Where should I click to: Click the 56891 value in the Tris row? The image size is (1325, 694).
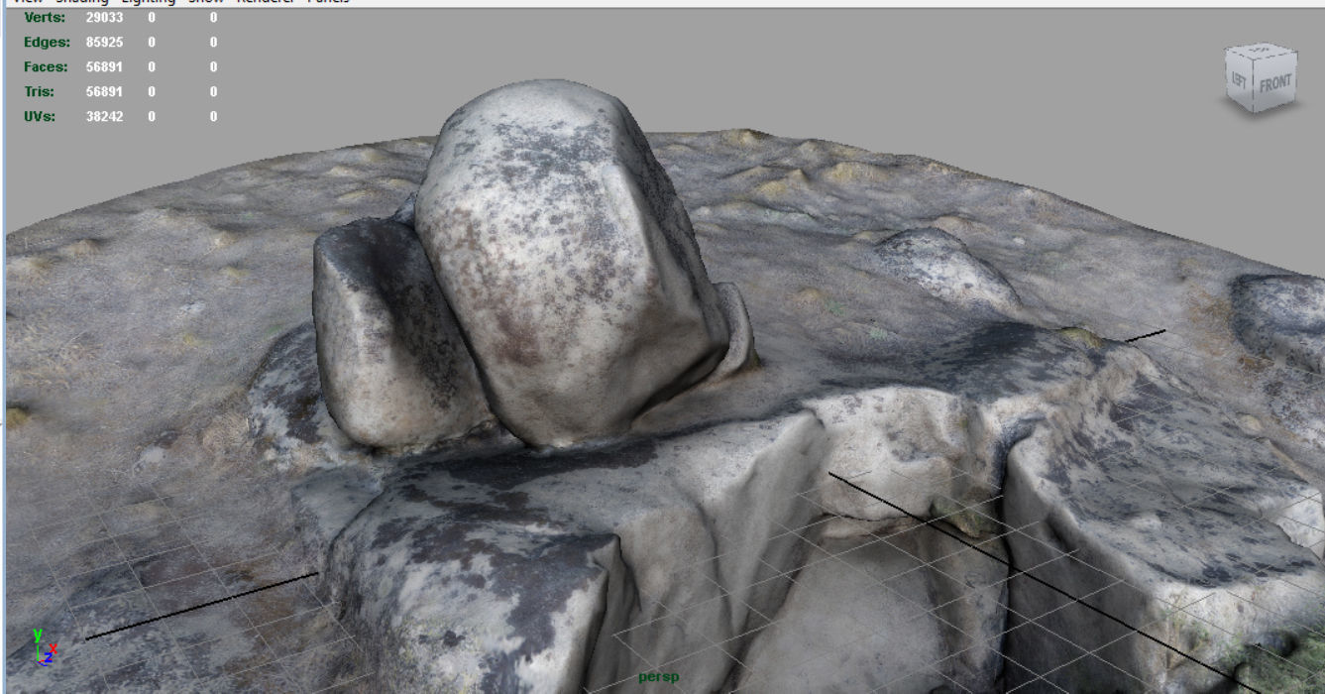104,92
